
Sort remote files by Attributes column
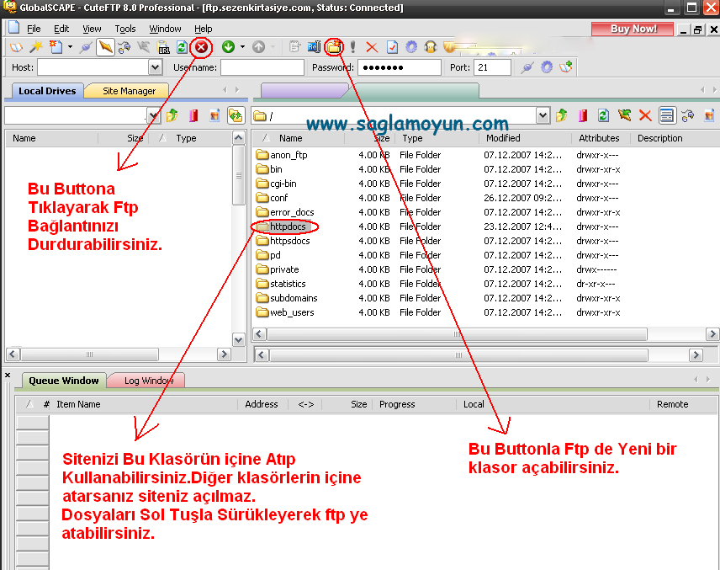pyautogui.click(x=599, y=138)
